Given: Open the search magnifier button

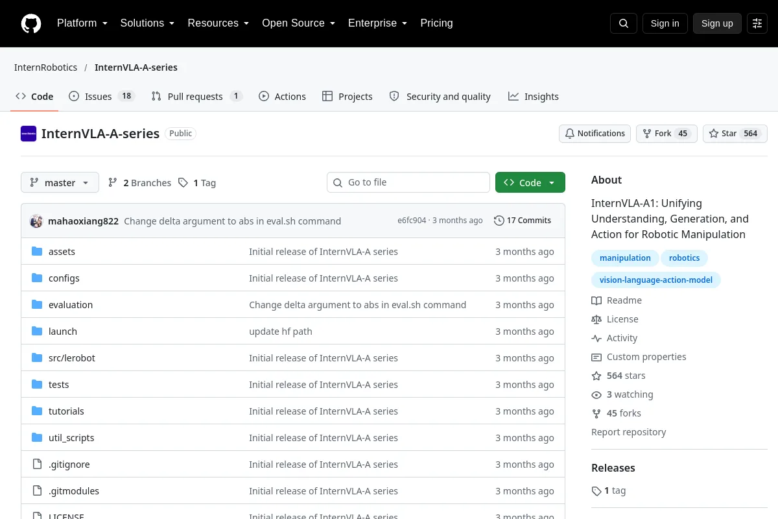Looking at the screenshot, I should pos(624,23).
